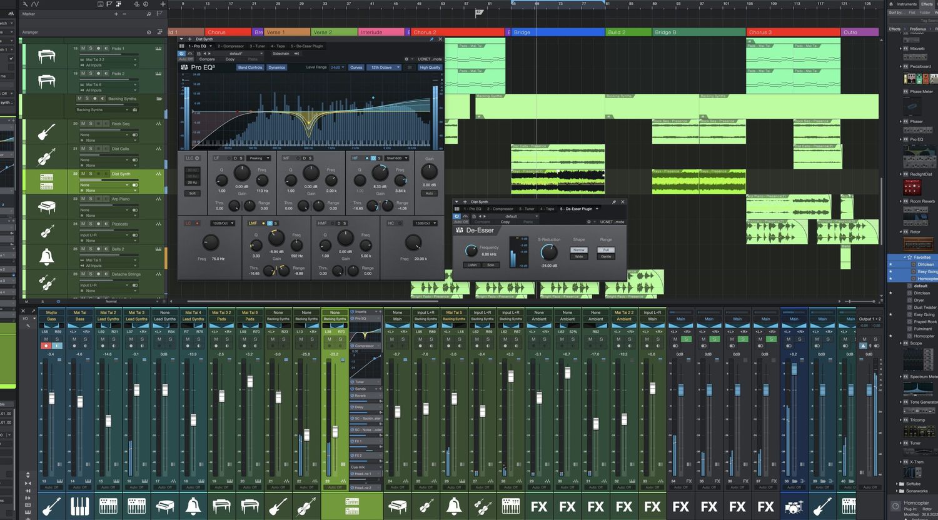Open LC 12dB/Oct slope dropdown
The height and width of the screenshot is (520, 938).
[223, 223]
